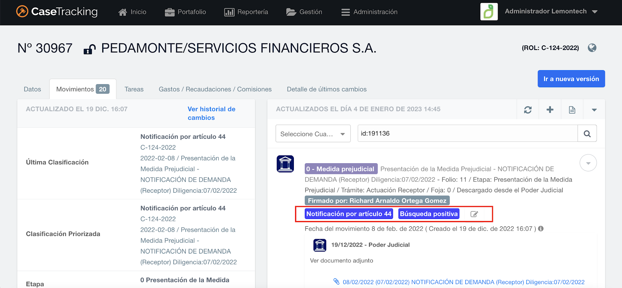Click Ver documento adjunto text
The height and width of the screenshot is (288, 622).
[342, 260]
